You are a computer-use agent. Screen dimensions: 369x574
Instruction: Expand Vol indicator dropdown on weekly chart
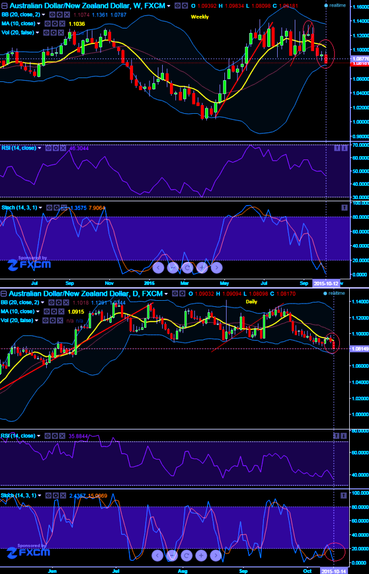(x=37, y=33)
